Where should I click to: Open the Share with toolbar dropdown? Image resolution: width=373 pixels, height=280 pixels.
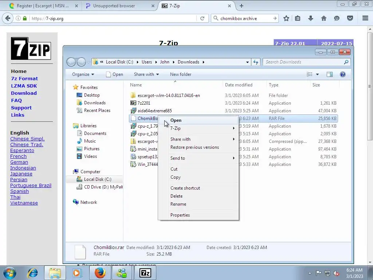click(x=146, y=74)
